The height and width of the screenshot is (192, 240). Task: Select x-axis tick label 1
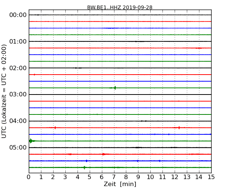(41, 177)
